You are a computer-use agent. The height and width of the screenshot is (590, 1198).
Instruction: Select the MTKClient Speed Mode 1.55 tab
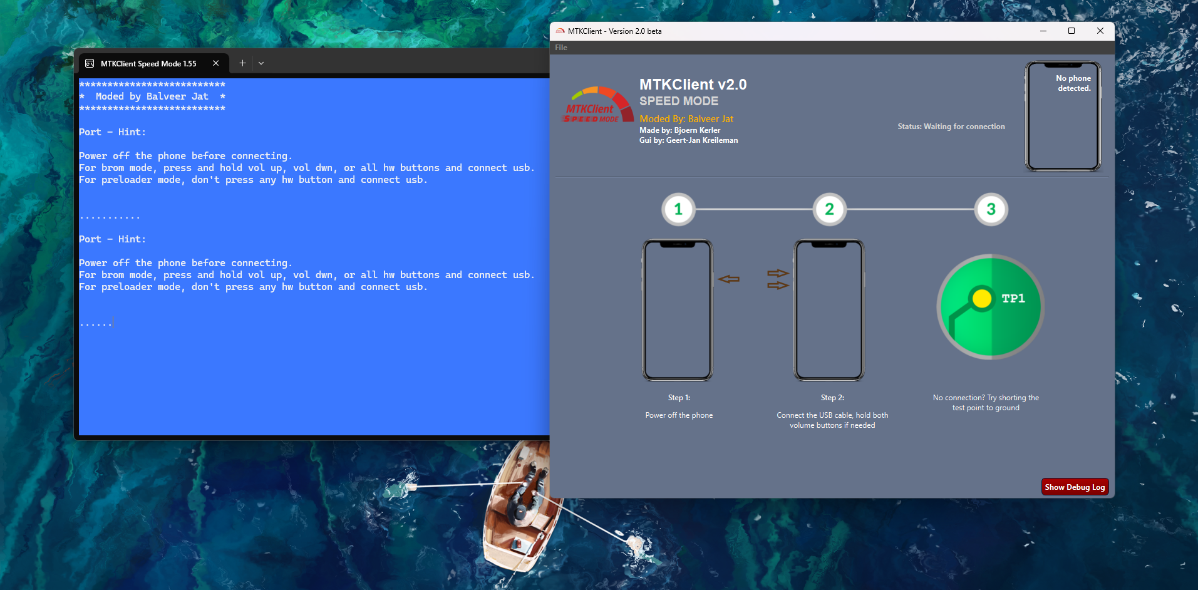[x=148, y=64]
